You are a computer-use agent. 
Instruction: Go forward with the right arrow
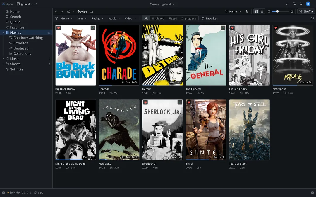pos(62,11)
